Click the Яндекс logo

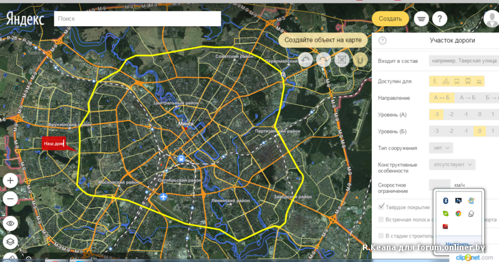click(x=26, y=19)
